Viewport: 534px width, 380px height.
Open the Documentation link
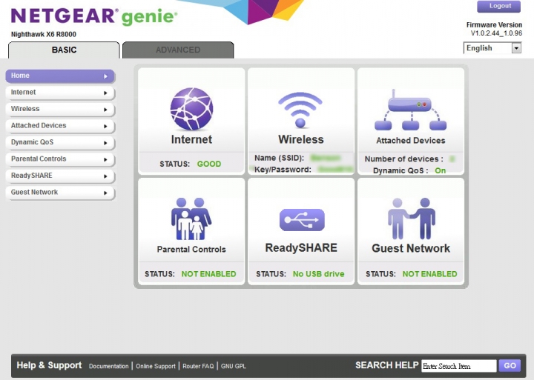(x=108, y=367)
